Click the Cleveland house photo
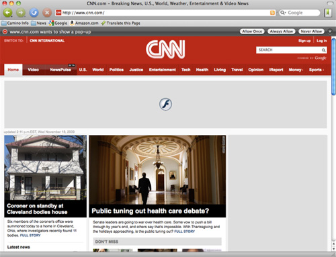This screenshot has width=336, height=257. click(45, 168)
